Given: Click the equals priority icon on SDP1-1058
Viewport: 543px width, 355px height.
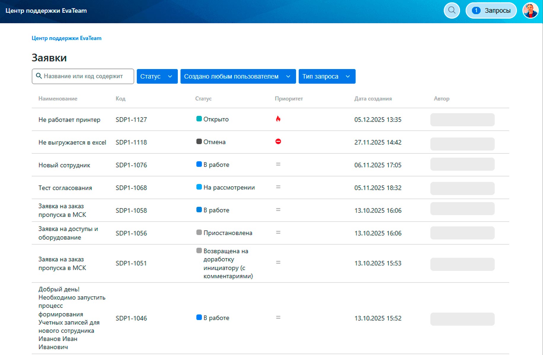Looking at the screenshot, I should click(278, 210).
